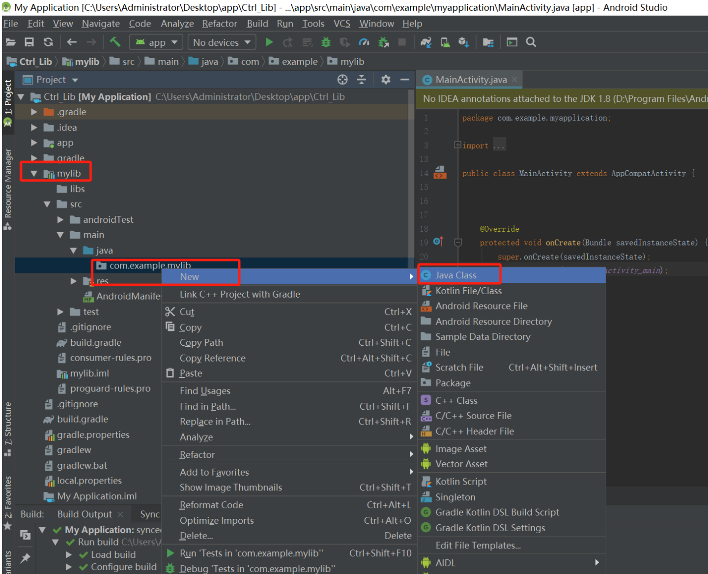Screen dimensions: 708x574
Task: Choose C++ Class in New submenu
Action: tap(511, 400)
